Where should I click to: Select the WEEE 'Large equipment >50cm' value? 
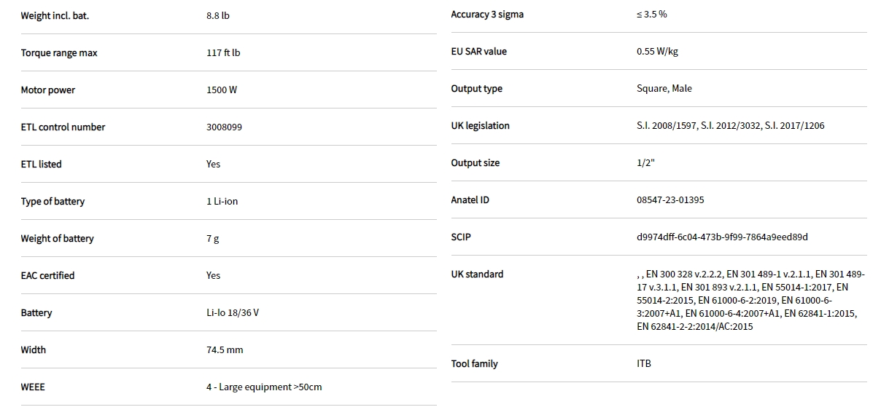tap(264, 387)
